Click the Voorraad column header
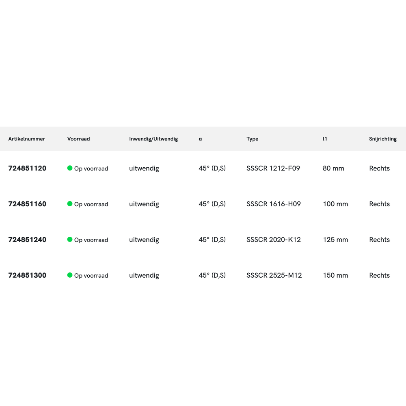406x406 pixels. coord(78,139)
